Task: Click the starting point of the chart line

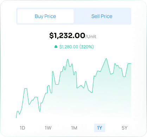Action: tap(16, 118)
